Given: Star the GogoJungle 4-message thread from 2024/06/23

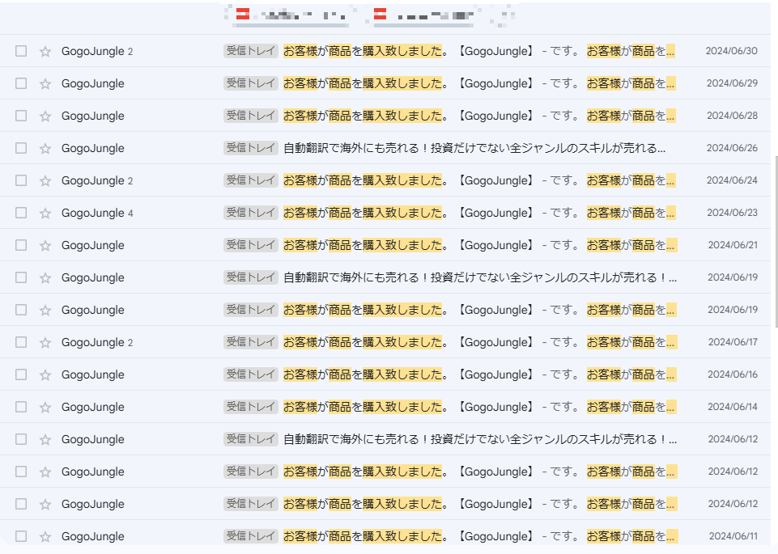Looking at the screenshot, I should tap(45, 213).
